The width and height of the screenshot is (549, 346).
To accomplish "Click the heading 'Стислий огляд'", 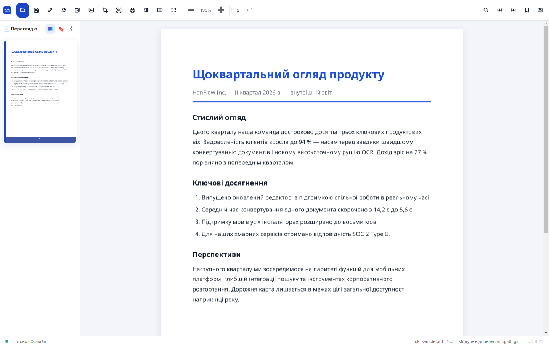I will 219,117.
